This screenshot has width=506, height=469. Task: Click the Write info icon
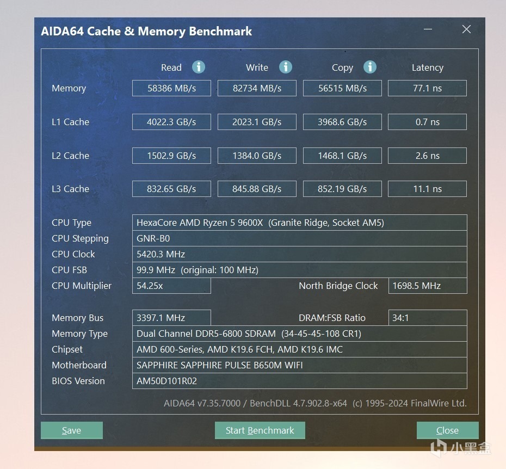(x=286, y=67)
